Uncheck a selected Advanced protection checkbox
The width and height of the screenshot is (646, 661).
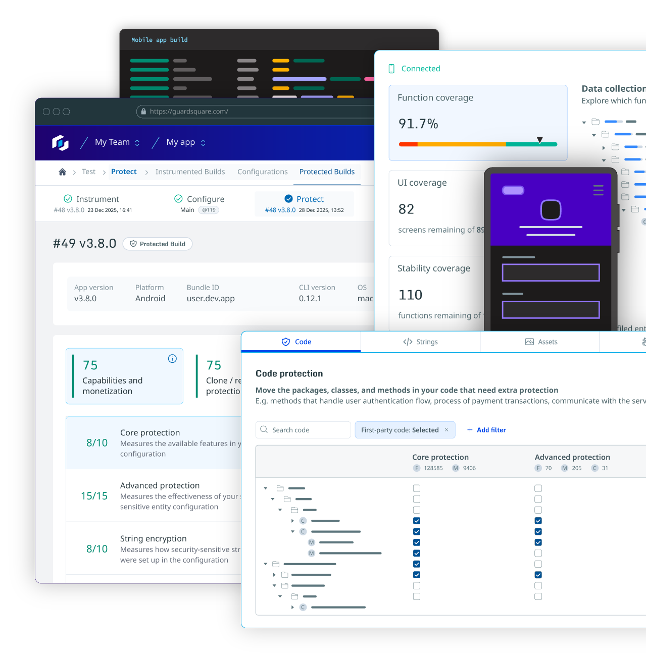[x=538, y=520]
